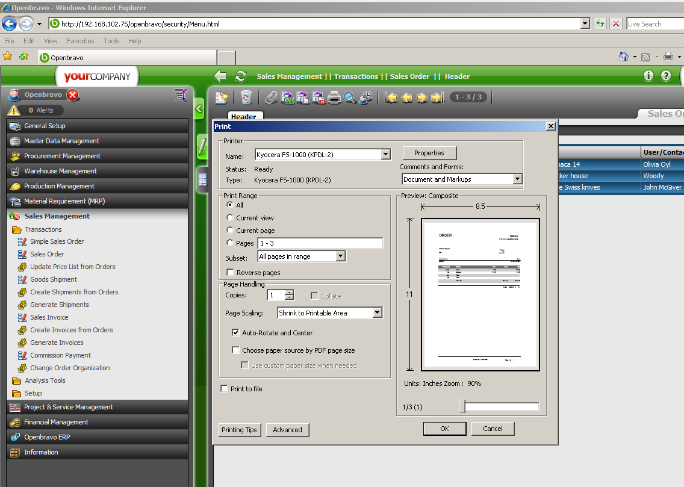Toggle the Print to file checkbox
Image resolution: width=684 pixels, height=487 pixels.
coord(225,389)
